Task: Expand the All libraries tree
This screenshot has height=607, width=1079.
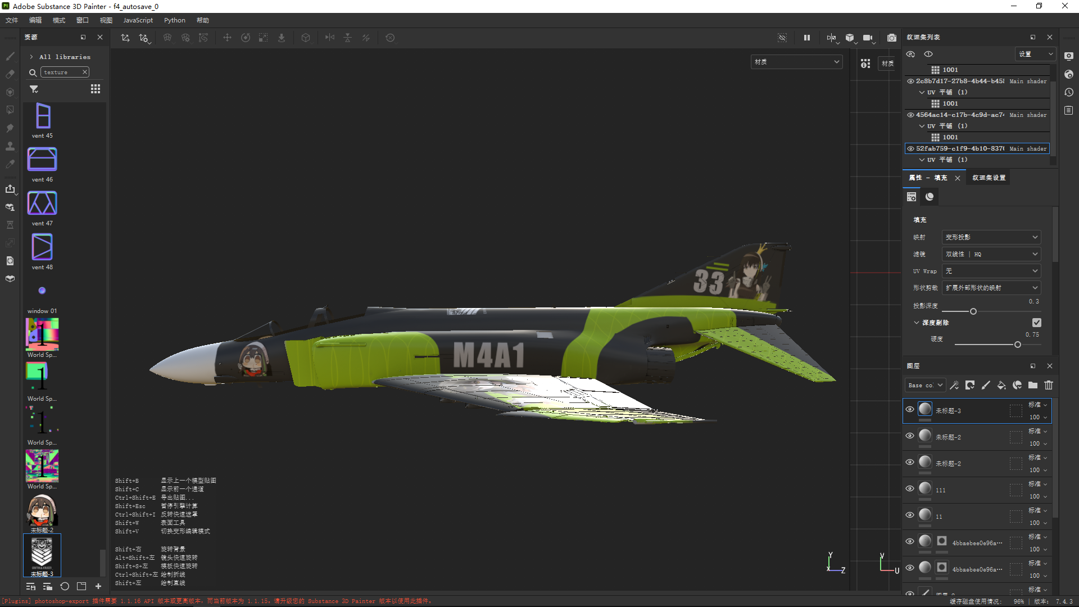Action: pyautogui.click(x=31, y=57)
